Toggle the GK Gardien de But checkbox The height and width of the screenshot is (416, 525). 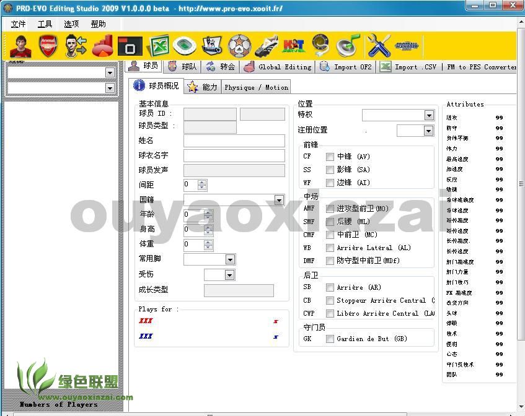coord(330,339)
